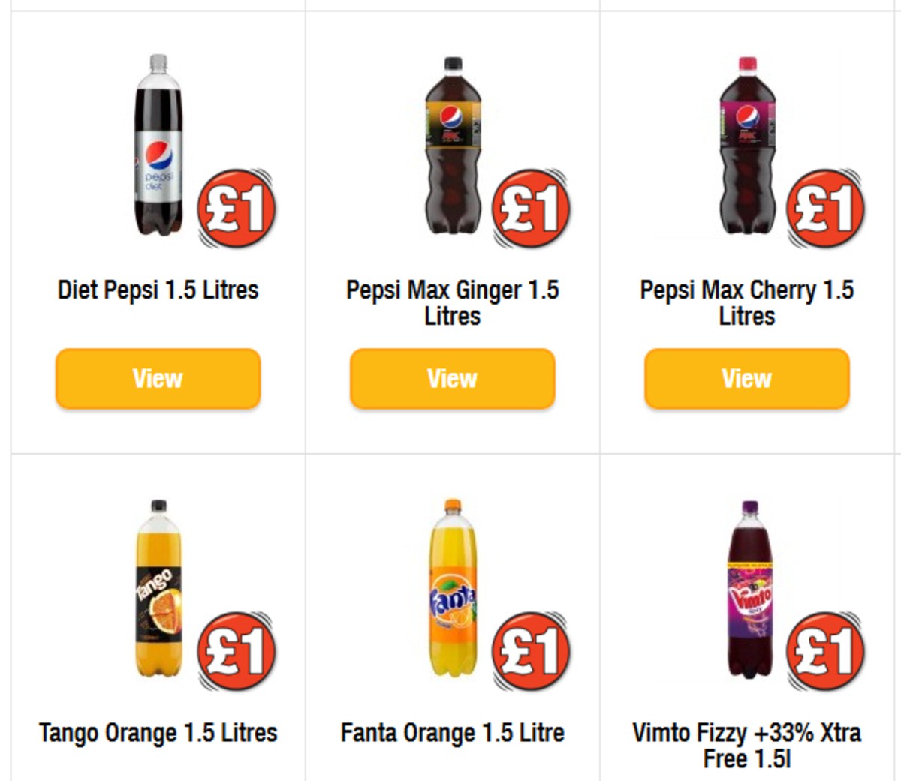Viewport: 901px width, 781px height.
Task: Click the £1 badge on Pepsi Max Ginger
Action: (532, 210)
